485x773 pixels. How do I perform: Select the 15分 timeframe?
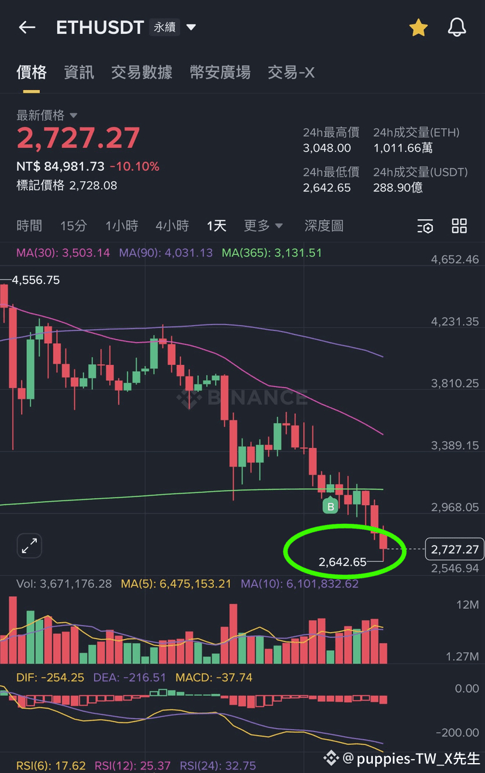(x=74, y=226)
